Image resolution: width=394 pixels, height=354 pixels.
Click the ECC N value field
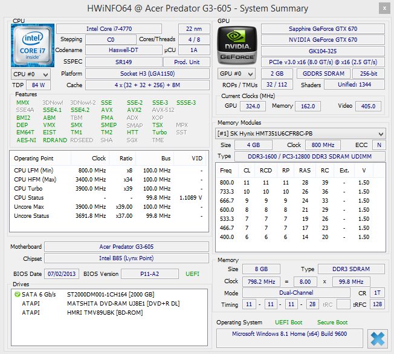tap(379, 145)
